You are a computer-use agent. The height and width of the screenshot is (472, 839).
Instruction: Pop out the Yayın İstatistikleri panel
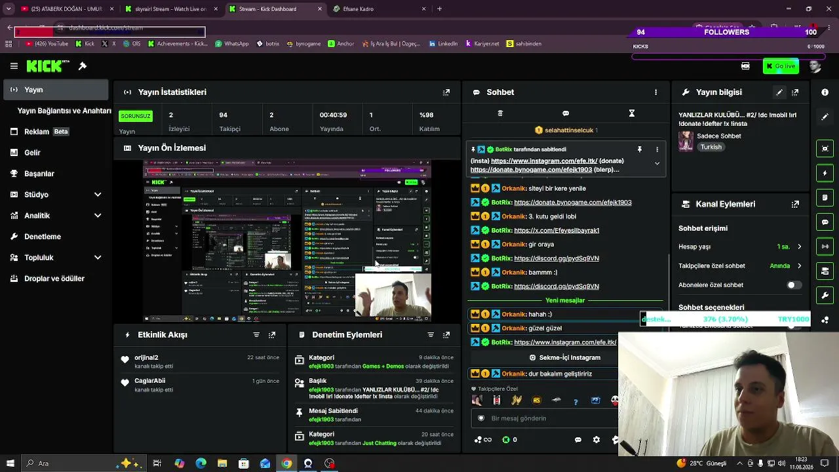446,92
